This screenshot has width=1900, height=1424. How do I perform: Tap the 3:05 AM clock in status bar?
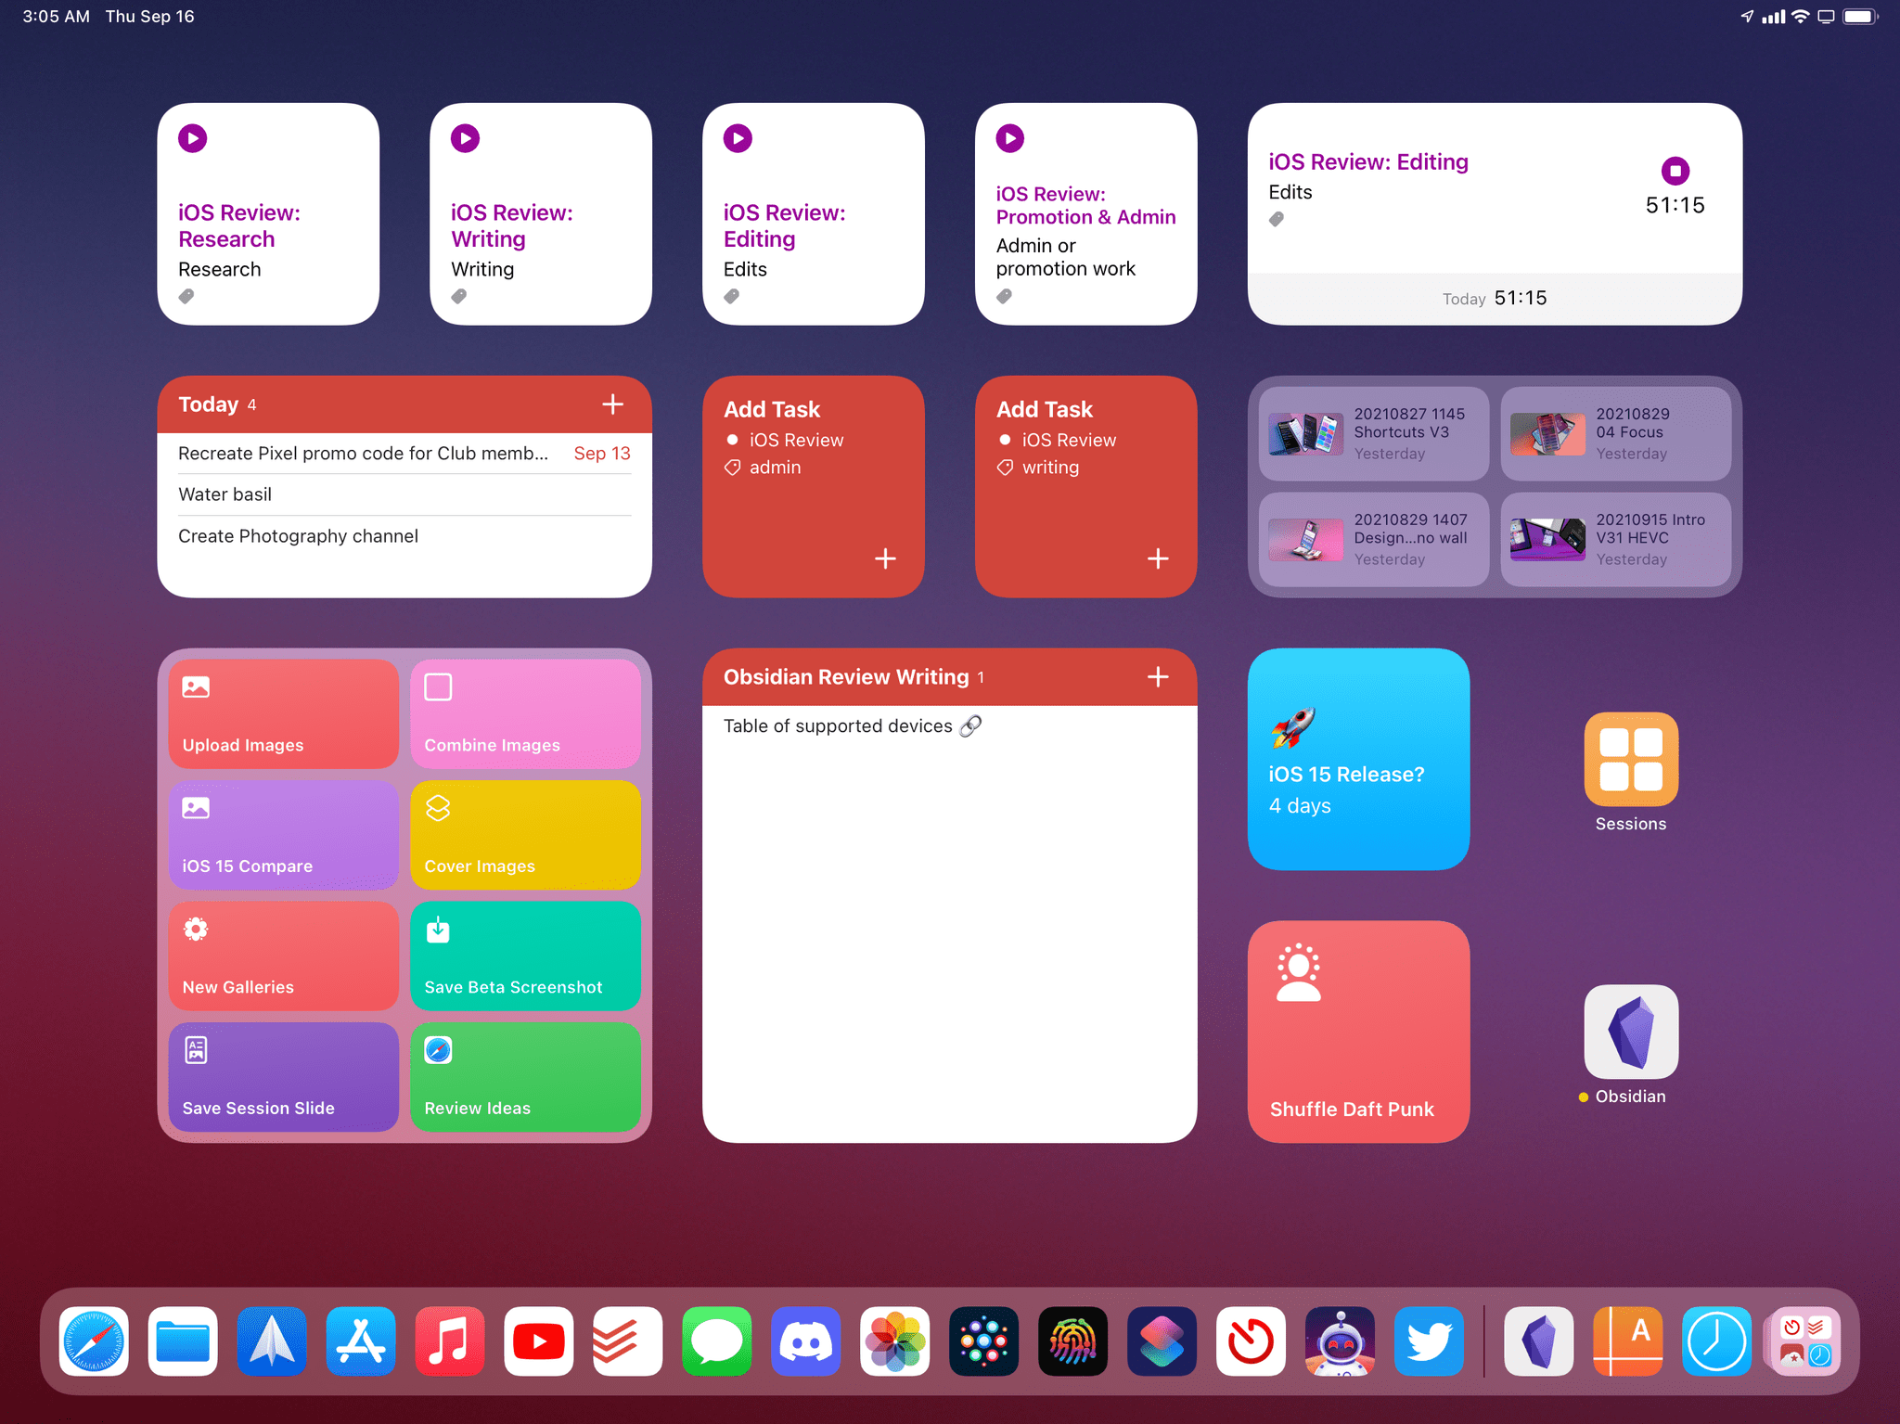coord(56,17)
